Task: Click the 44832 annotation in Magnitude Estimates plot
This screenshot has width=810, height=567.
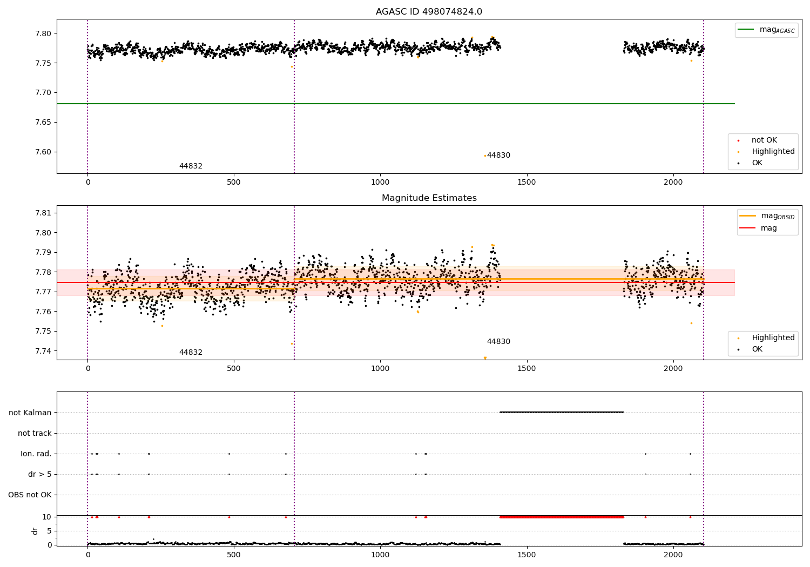Action: [x=191, y=353]
